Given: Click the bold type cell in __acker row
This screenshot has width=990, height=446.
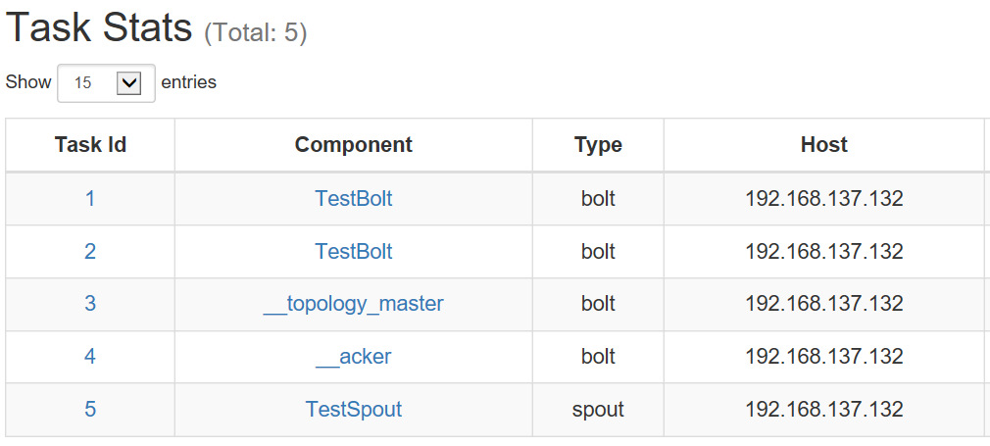Looking at the screenshot, I should point(598,357).
